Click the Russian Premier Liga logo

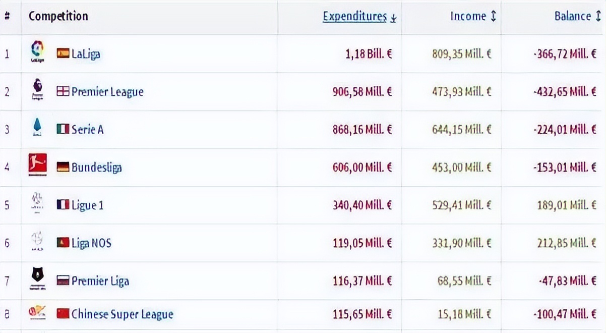click(x=37, y=280)
